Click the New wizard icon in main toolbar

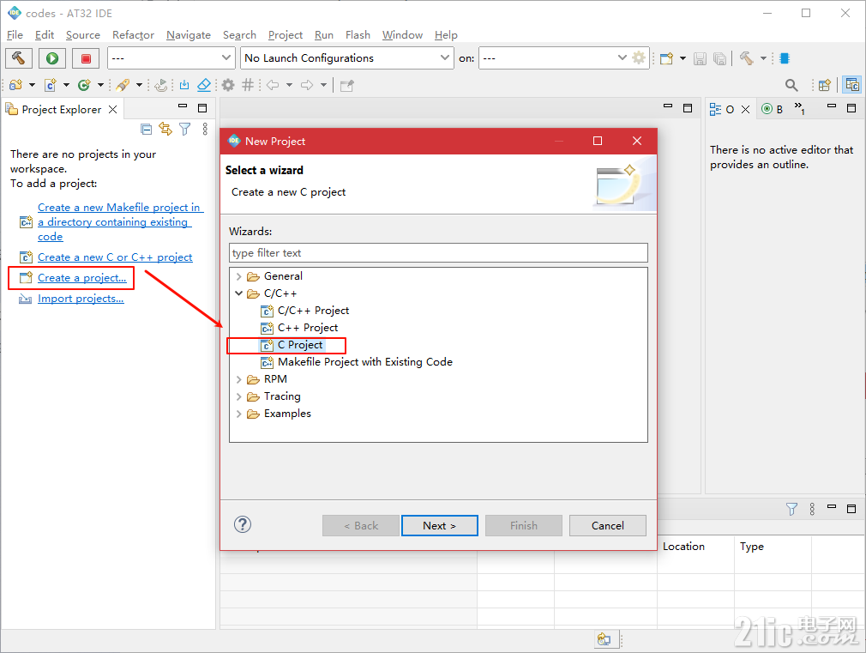666,58
